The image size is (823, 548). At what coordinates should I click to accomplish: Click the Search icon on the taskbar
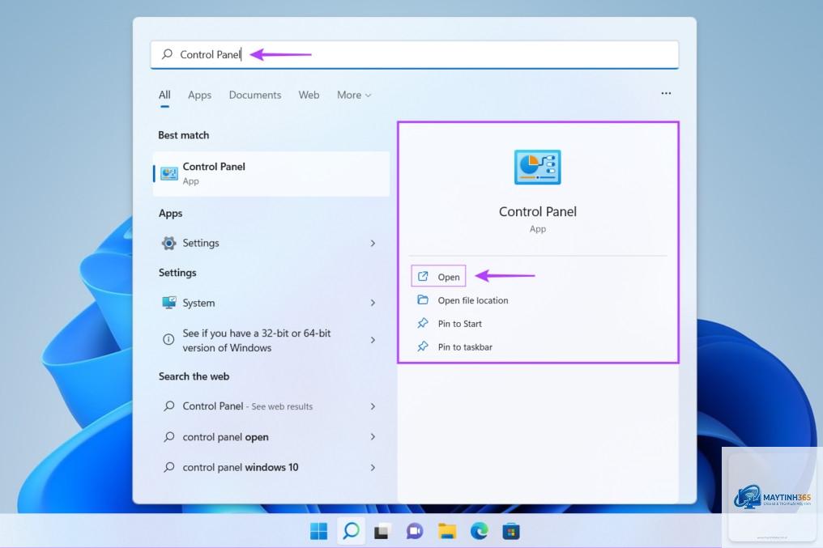click(351, 531)
